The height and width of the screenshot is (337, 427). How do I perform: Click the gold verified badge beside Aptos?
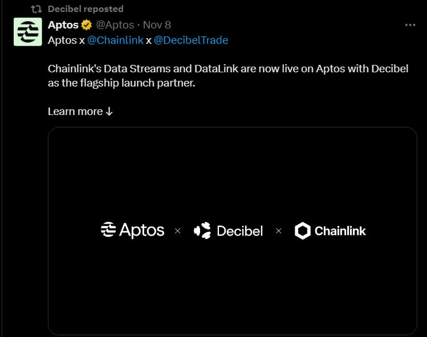point(87,25)
